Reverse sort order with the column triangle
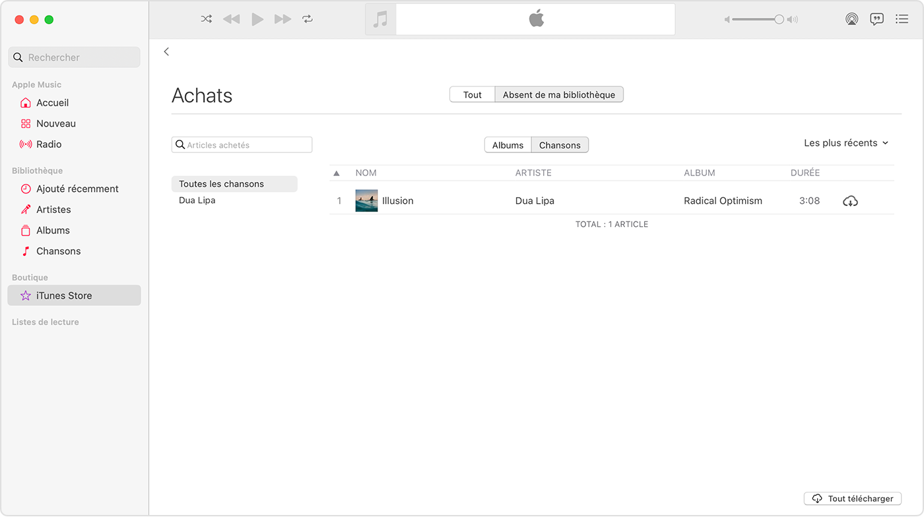The width and height of the screenshot is (924, 517). (337, 172)
